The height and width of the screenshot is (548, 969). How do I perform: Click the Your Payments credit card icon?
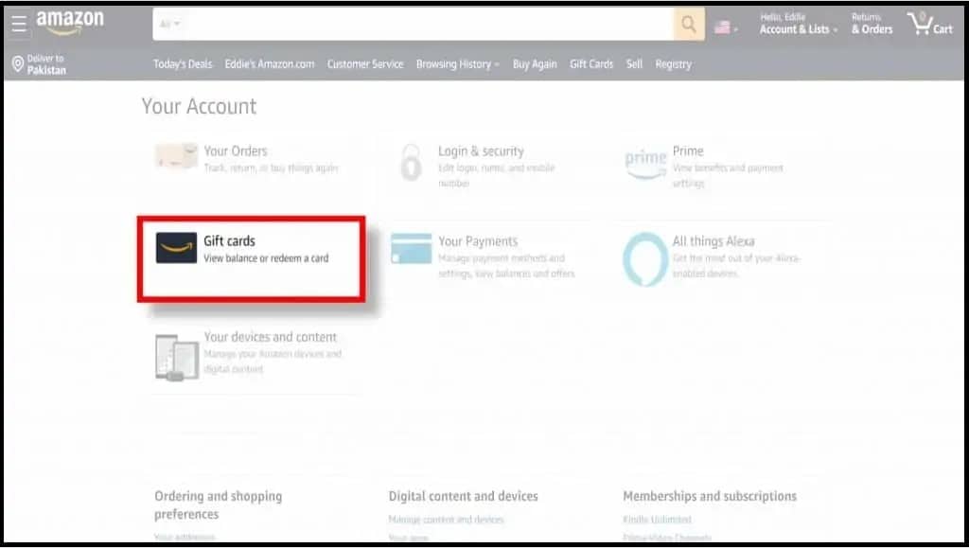pos(411,248)
